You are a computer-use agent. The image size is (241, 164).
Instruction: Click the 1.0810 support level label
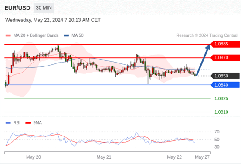coord(221,112)
